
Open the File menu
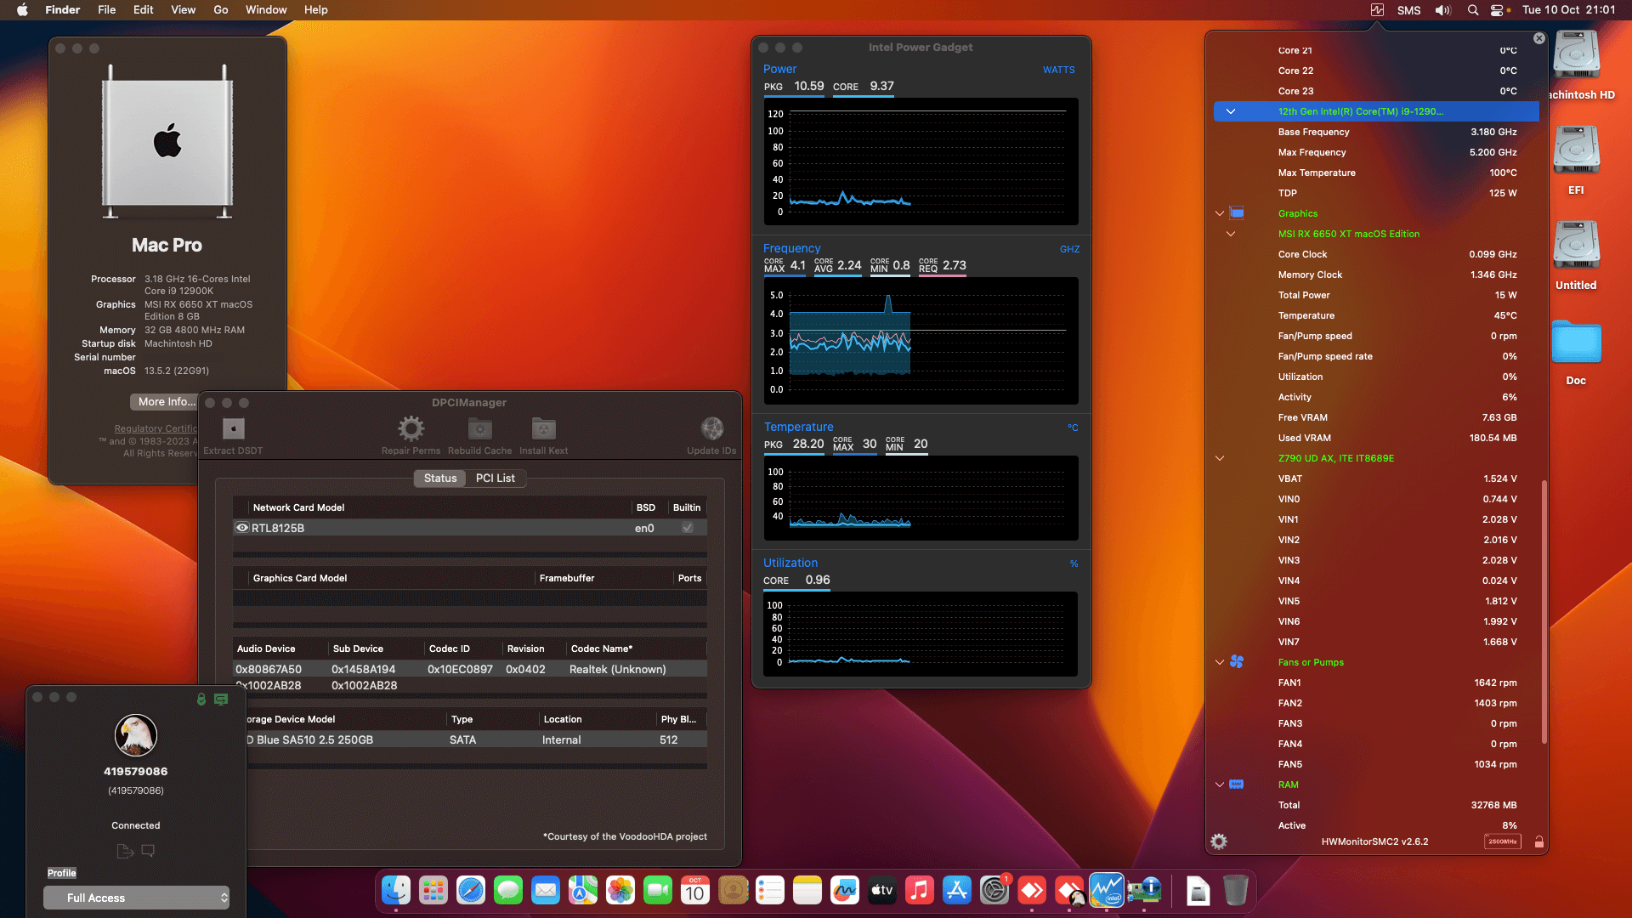106,10
